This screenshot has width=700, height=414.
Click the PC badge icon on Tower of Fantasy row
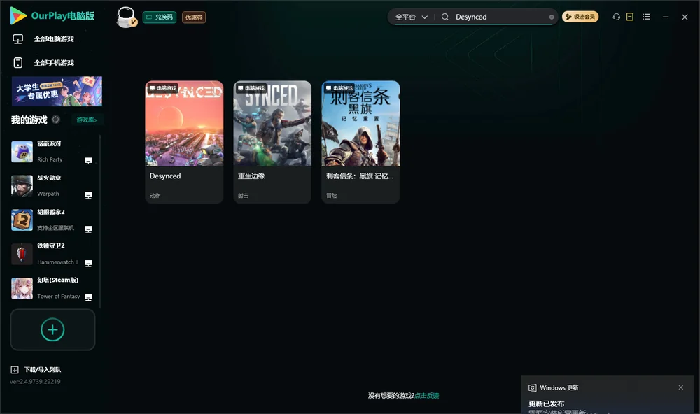(x=88, y=298)
